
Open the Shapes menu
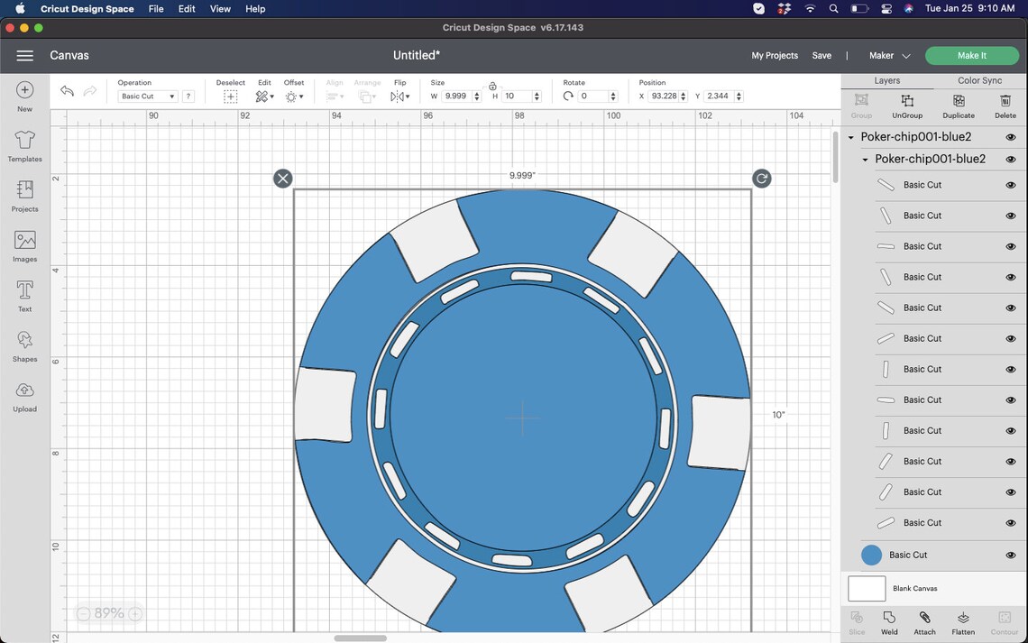25,346
